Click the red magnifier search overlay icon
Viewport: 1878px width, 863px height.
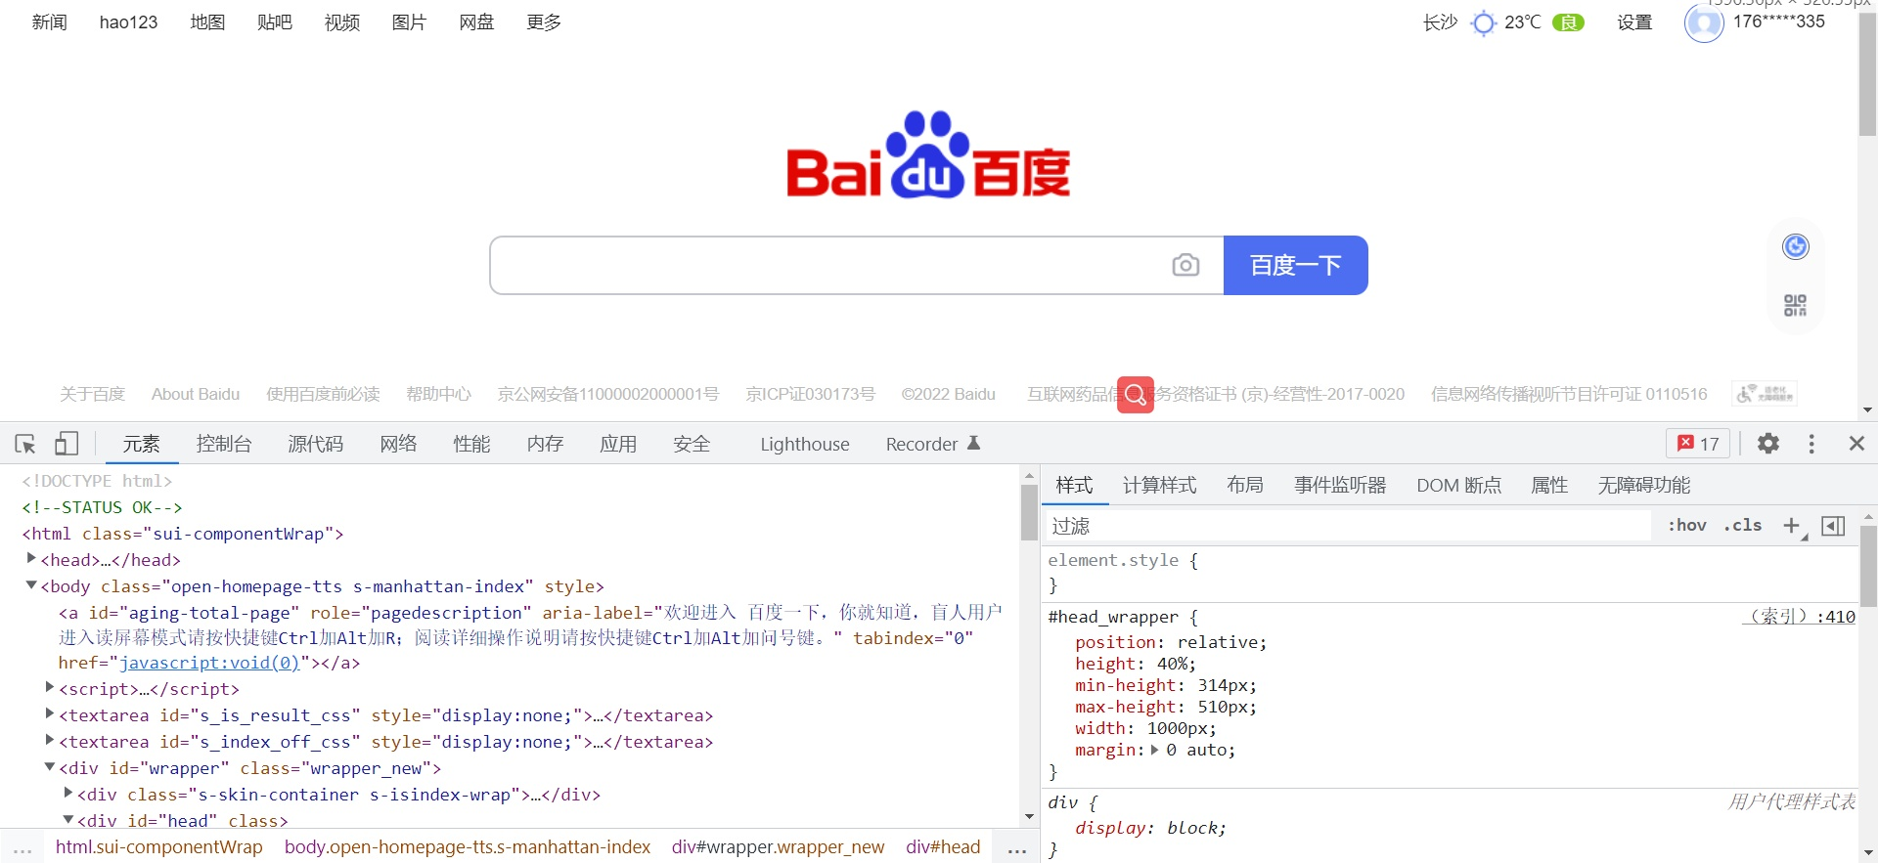[1136, 395]
